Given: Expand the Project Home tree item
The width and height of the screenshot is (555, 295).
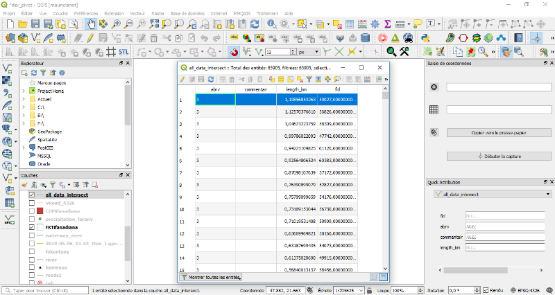Looking at the screenshot, I should [24, 91].
